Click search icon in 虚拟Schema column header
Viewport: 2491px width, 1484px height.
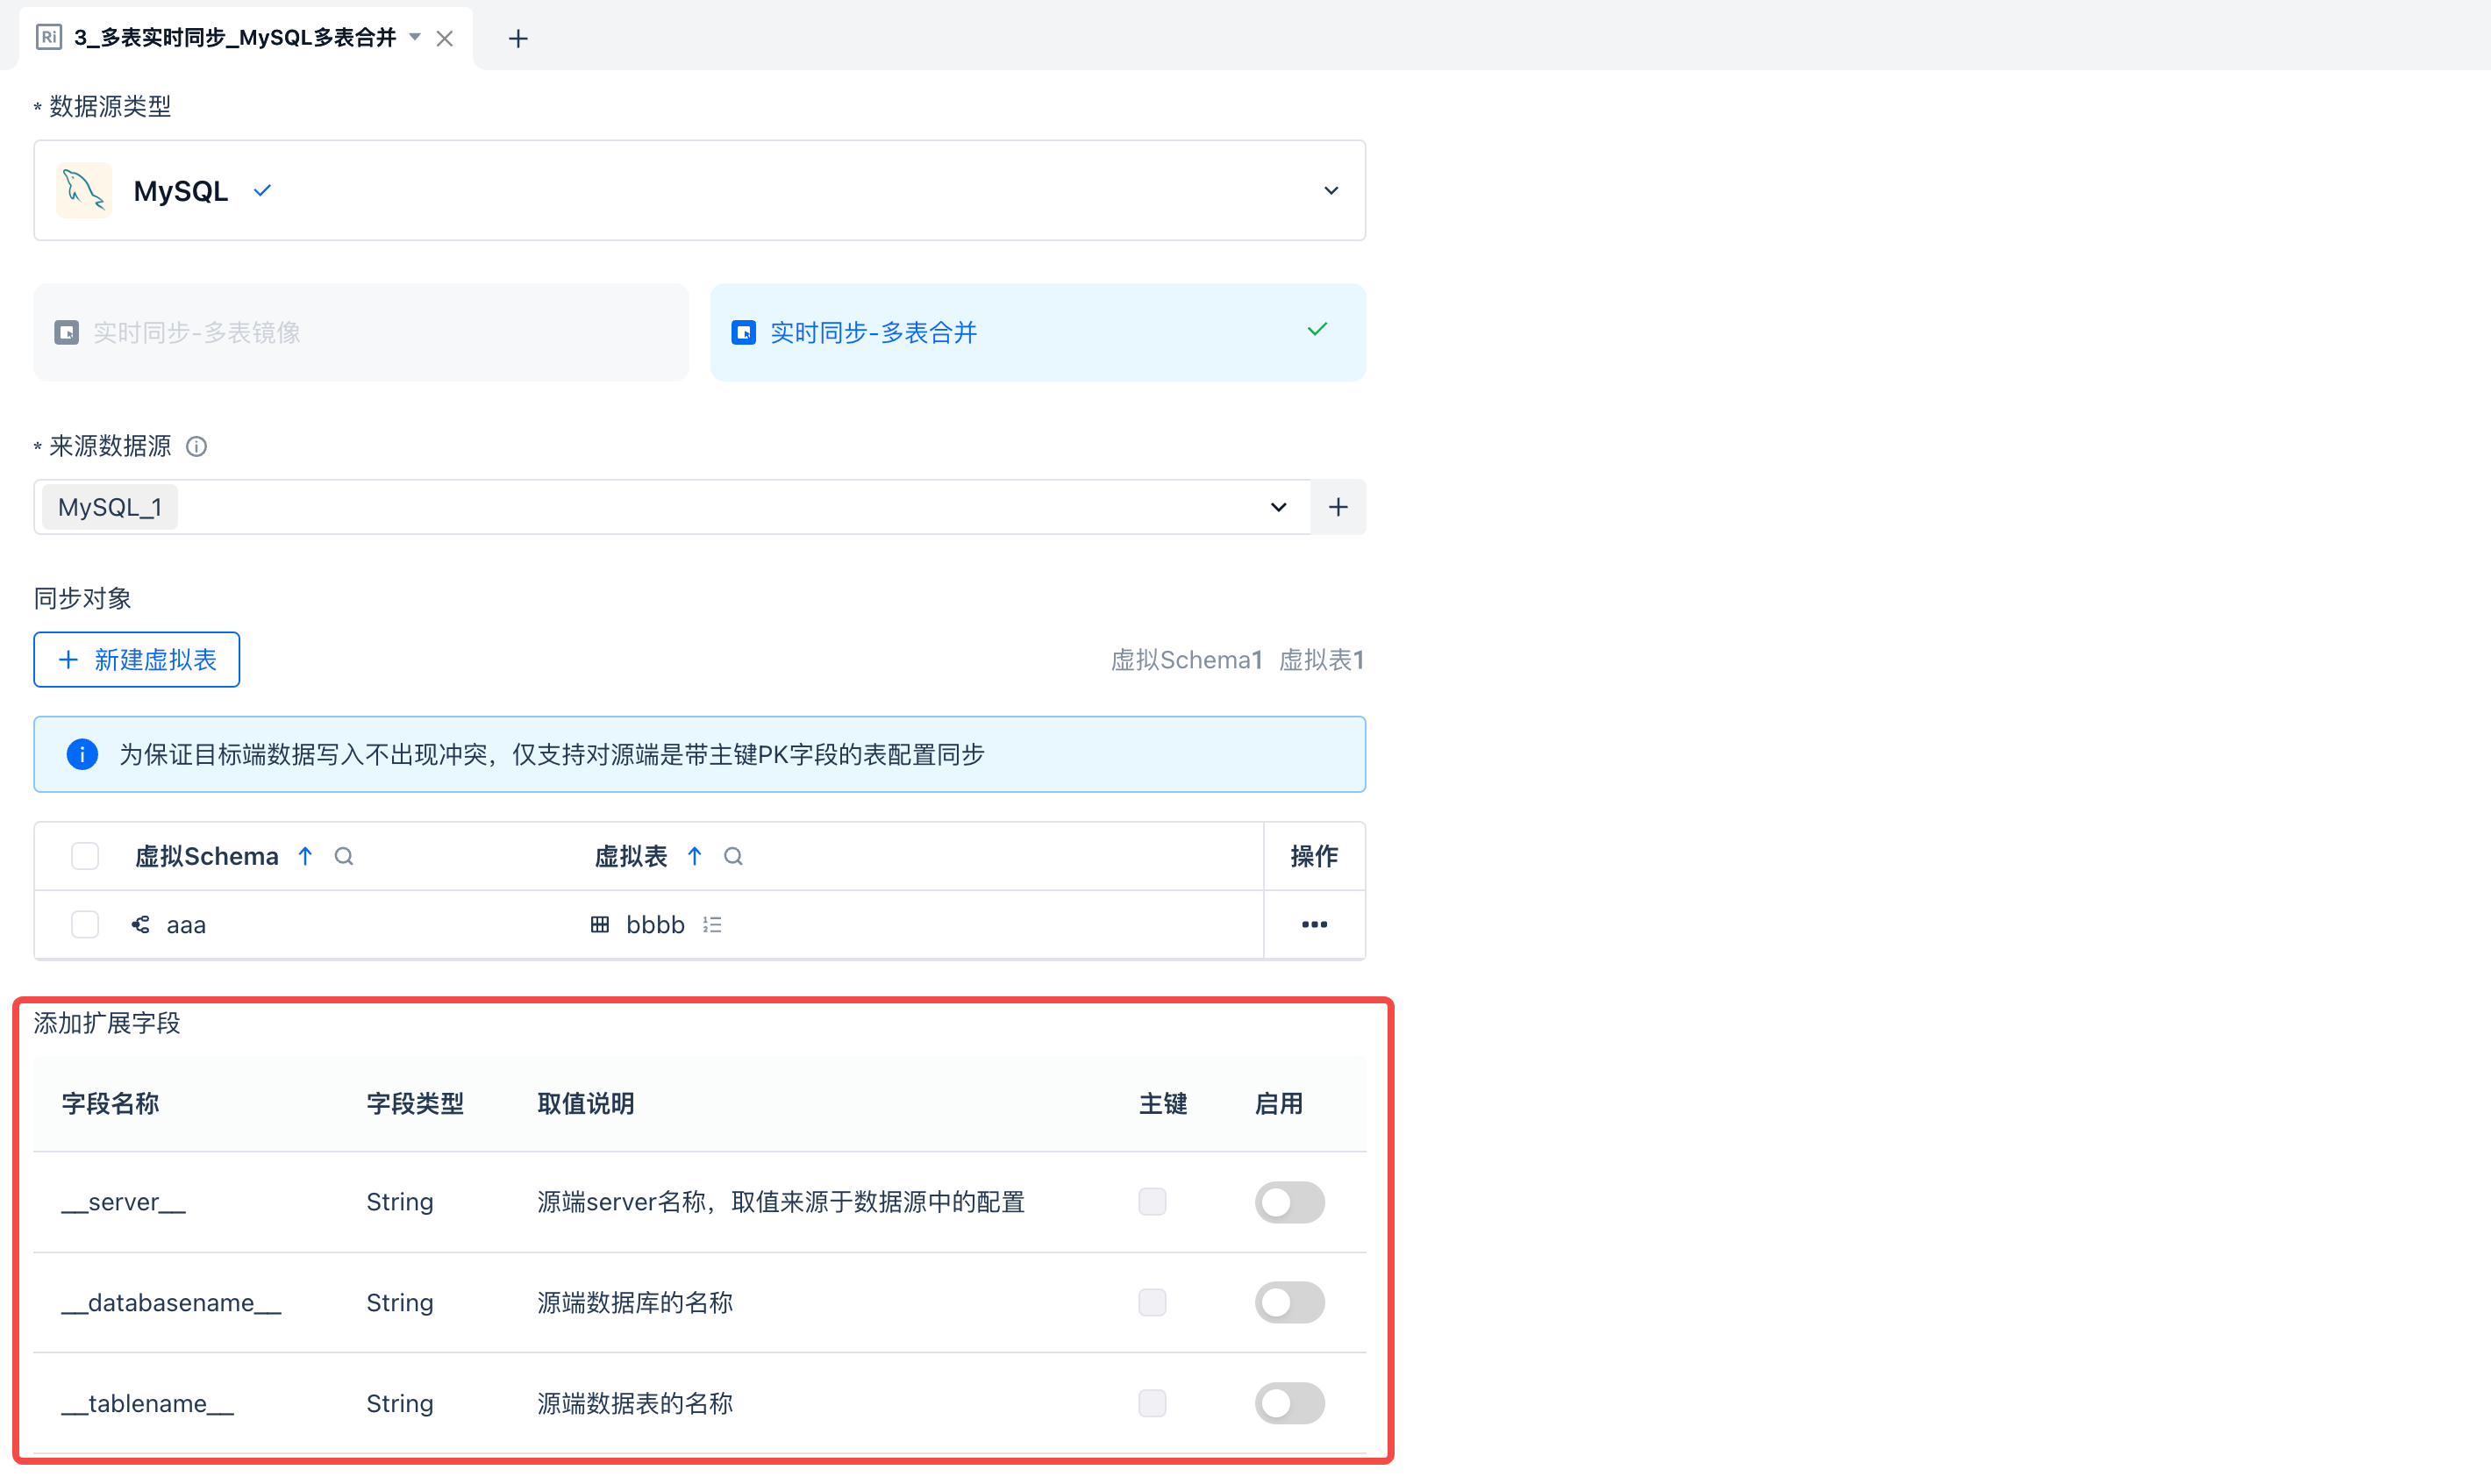[344, 856]
